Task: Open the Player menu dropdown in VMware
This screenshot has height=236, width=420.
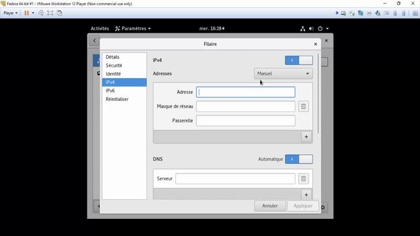Action: pos(10,13)
